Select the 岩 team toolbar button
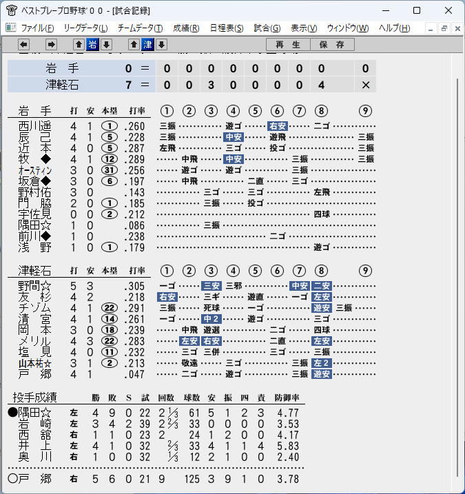 tap(92, 44)
